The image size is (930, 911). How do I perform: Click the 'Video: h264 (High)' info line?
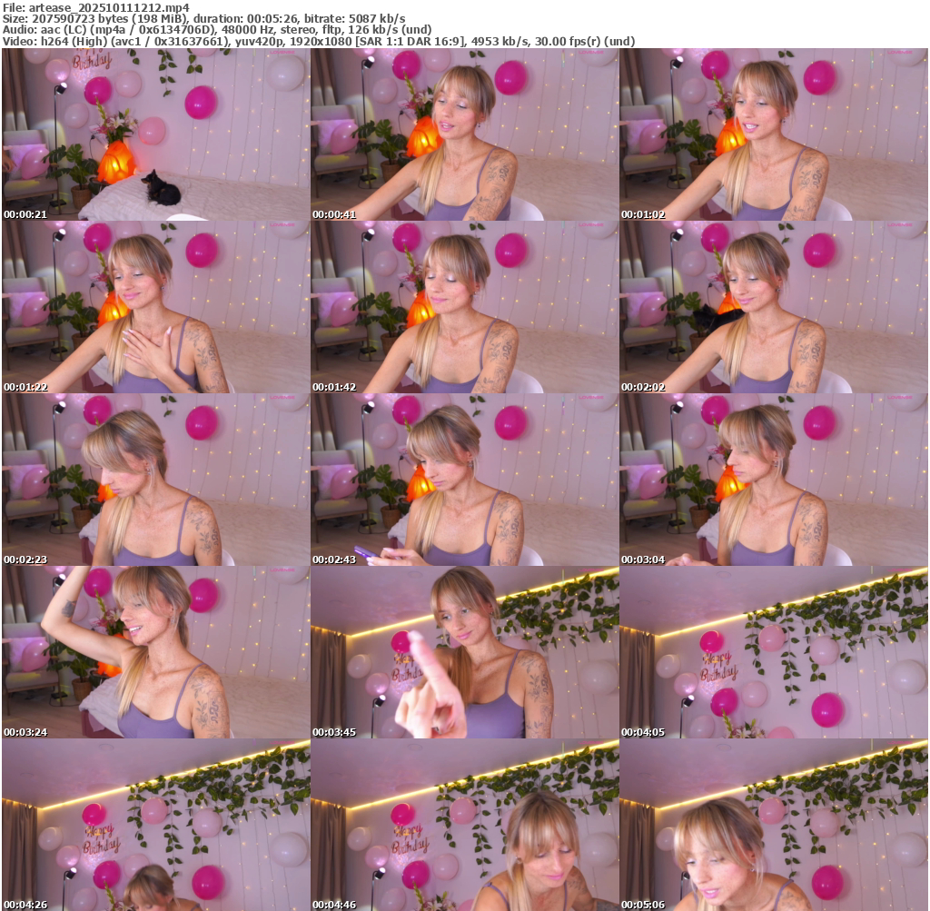tap(319, 41)
